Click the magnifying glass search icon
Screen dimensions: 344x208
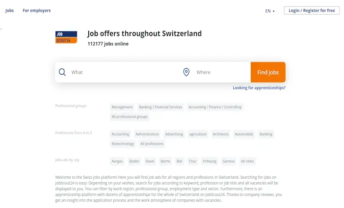click(62, 72)
